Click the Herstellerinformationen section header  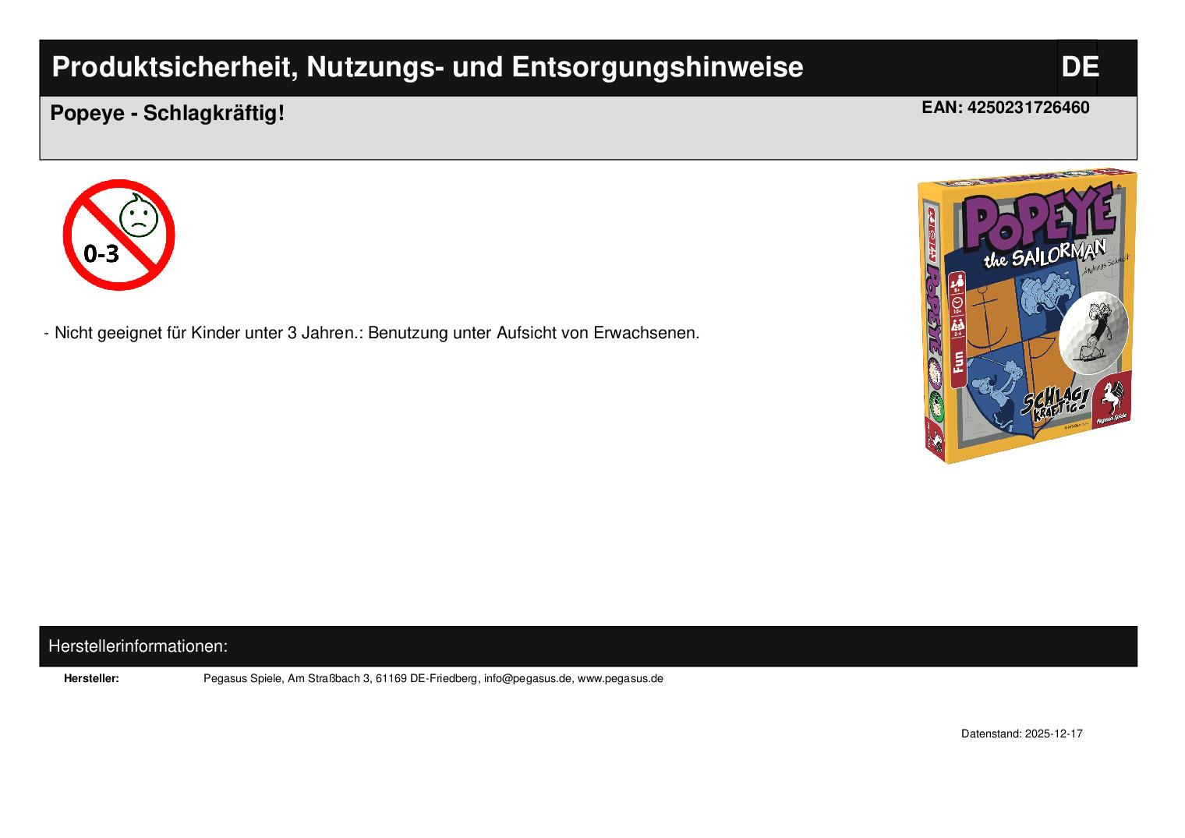(138, 646)
